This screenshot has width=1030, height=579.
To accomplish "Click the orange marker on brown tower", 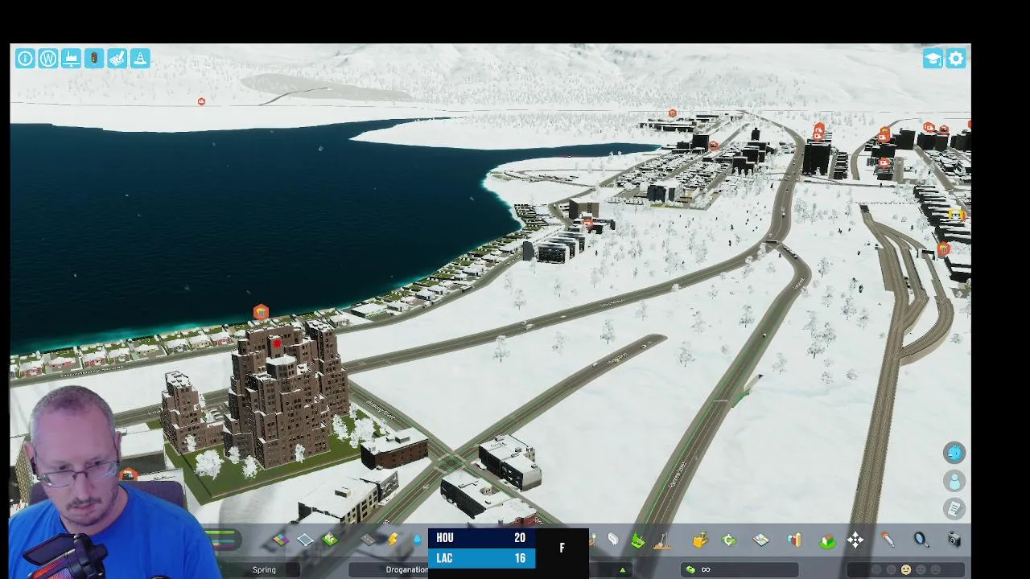I will (x=261, y=312).
